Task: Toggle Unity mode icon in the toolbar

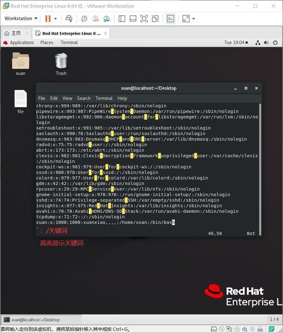Action: pyautogui.click(x=155, y=19)
